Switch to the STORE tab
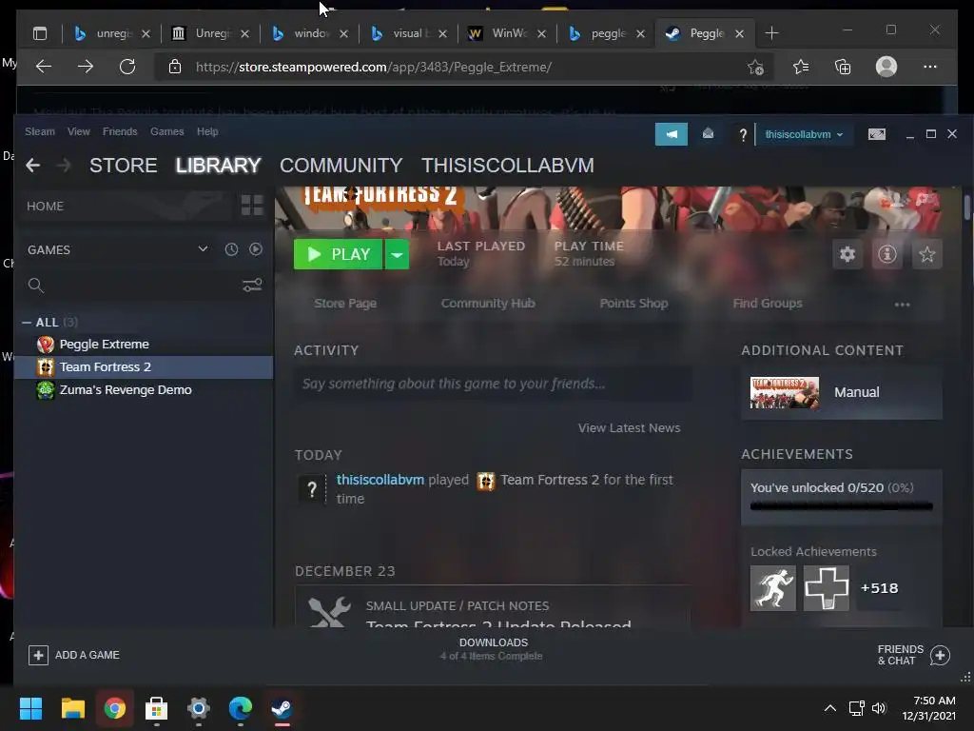This screenshot has width=974, height=731. (x=123, y=166)
